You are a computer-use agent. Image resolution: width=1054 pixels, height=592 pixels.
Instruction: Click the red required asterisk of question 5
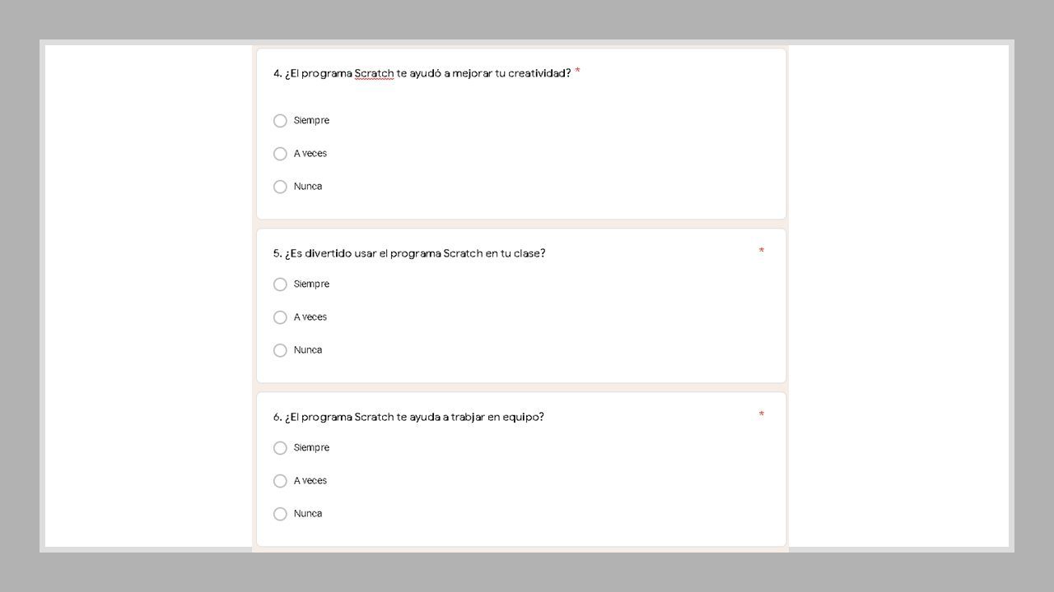tap(762, 251)
